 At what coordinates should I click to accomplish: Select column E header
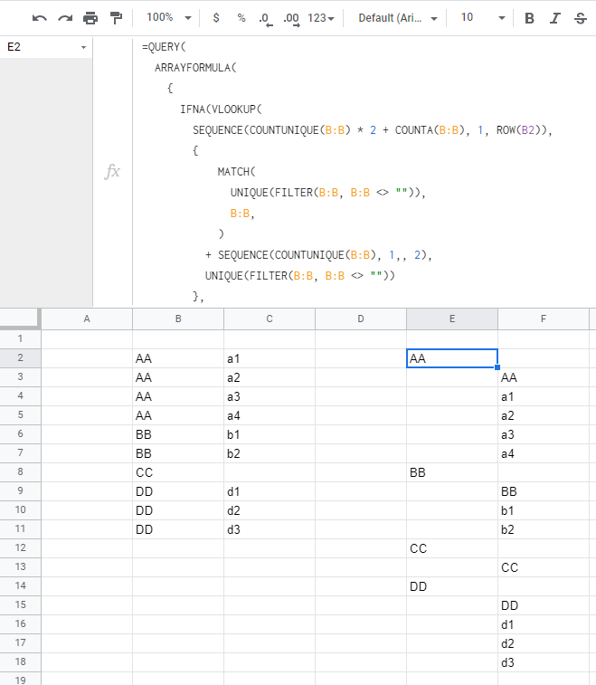452,319
